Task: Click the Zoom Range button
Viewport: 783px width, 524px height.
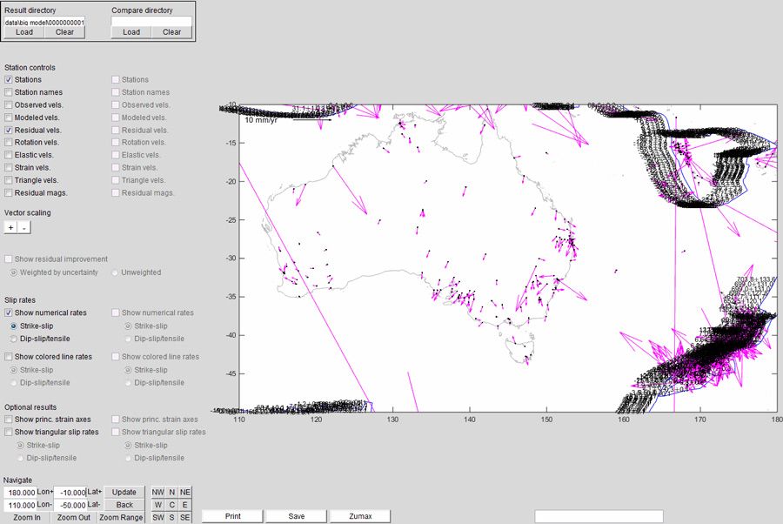Action: point(121,517)
